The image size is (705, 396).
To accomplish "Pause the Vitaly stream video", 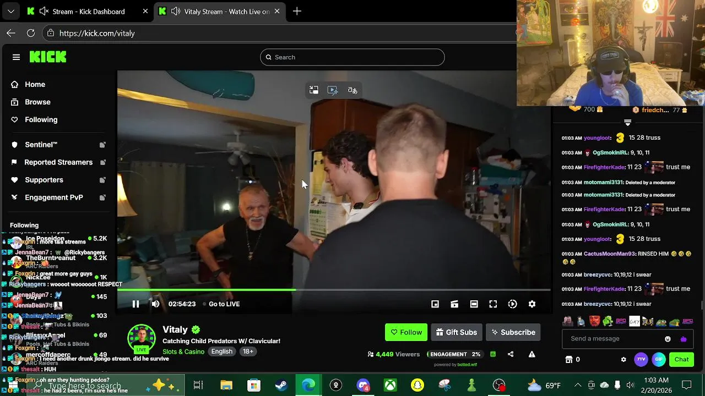I will (x=135, y=304).
